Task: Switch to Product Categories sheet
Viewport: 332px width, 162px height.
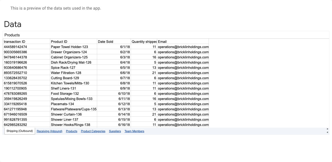Action: tap(93, 131)
